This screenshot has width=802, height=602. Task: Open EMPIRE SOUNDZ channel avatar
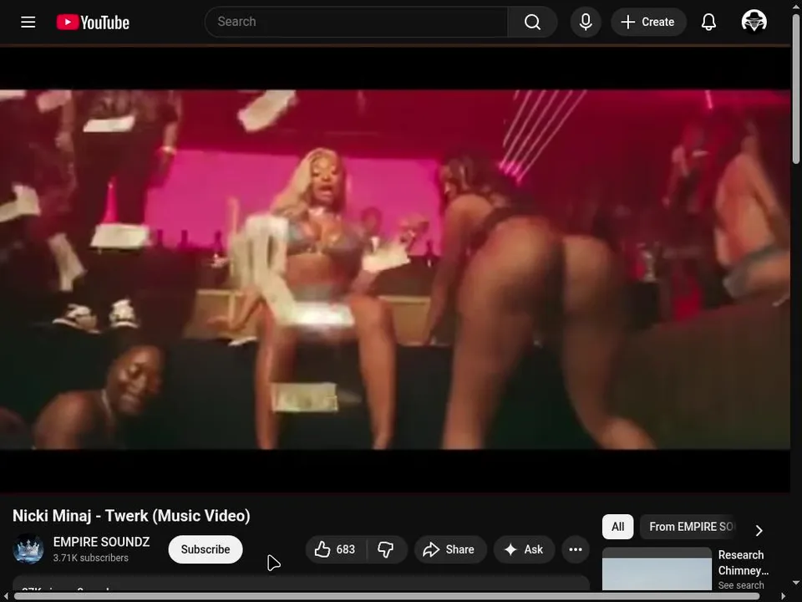click(x=28, y=548)
